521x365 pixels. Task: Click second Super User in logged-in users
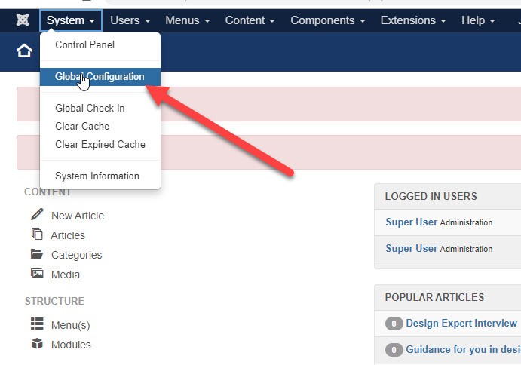pos(412,248)
